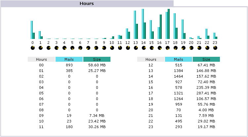Click the clock icon beneath hour 12

click(128, 48)
